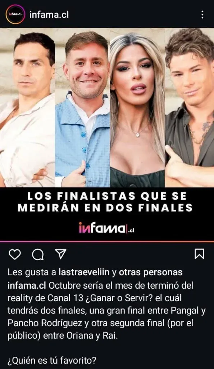Tap the gradient line below the post image
214x369 pixels.
(107, 242)
